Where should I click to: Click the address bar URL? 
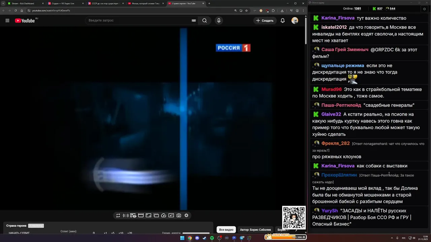tap(51, 10)
